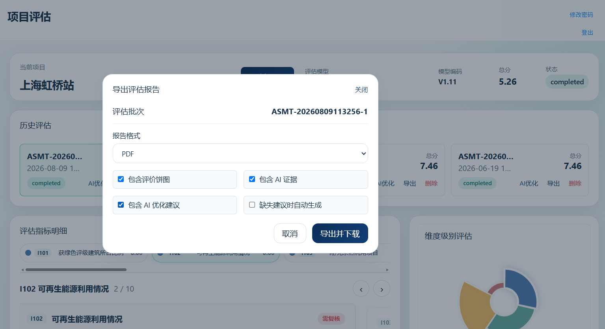Select the completed badge in the 2026-06-19 card
The width and height of the screenshot is (605, 329).
click(x=477, y=183)
